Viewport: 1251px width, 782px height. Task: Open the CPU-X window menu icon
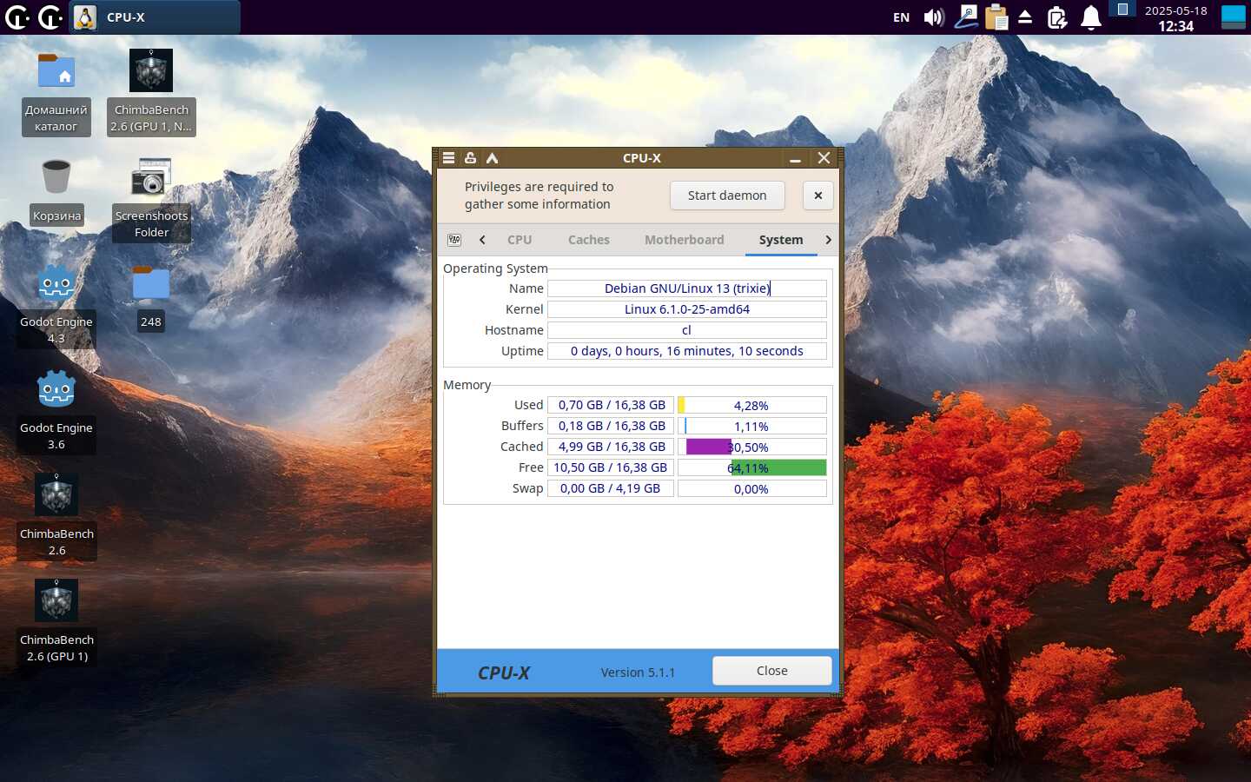448,158
